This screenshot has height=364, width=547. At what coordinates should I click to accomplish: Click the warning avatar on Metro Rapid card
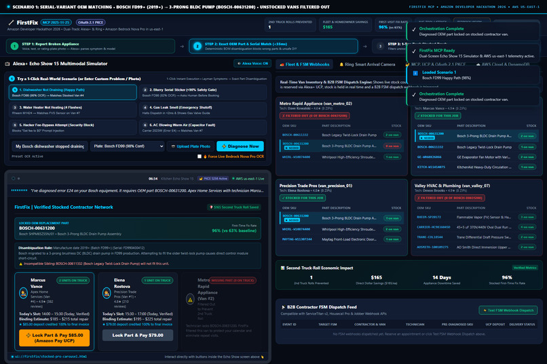pos(190,299)
